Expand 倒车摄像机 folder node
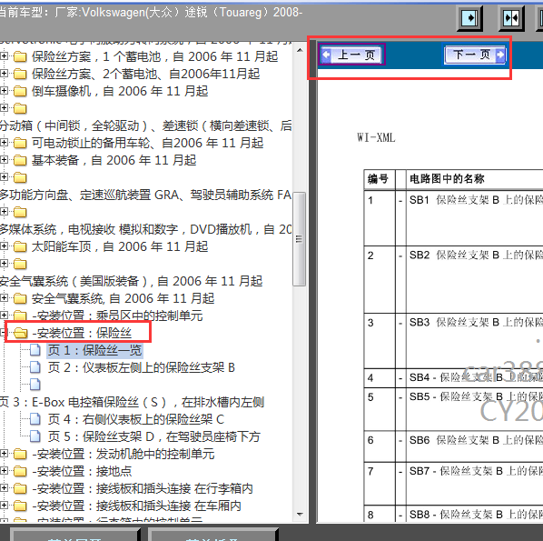543x541 pixels. 4,91
